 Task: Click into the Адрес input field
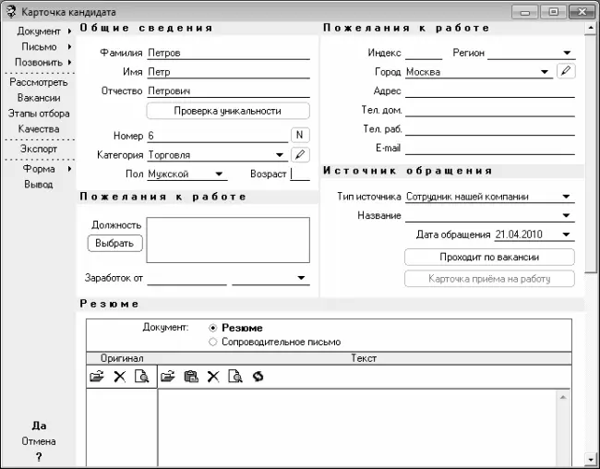coord(489,91)
